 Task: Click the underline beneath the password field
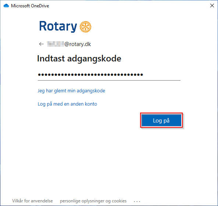pyautogui.click(x=109, y=80)
